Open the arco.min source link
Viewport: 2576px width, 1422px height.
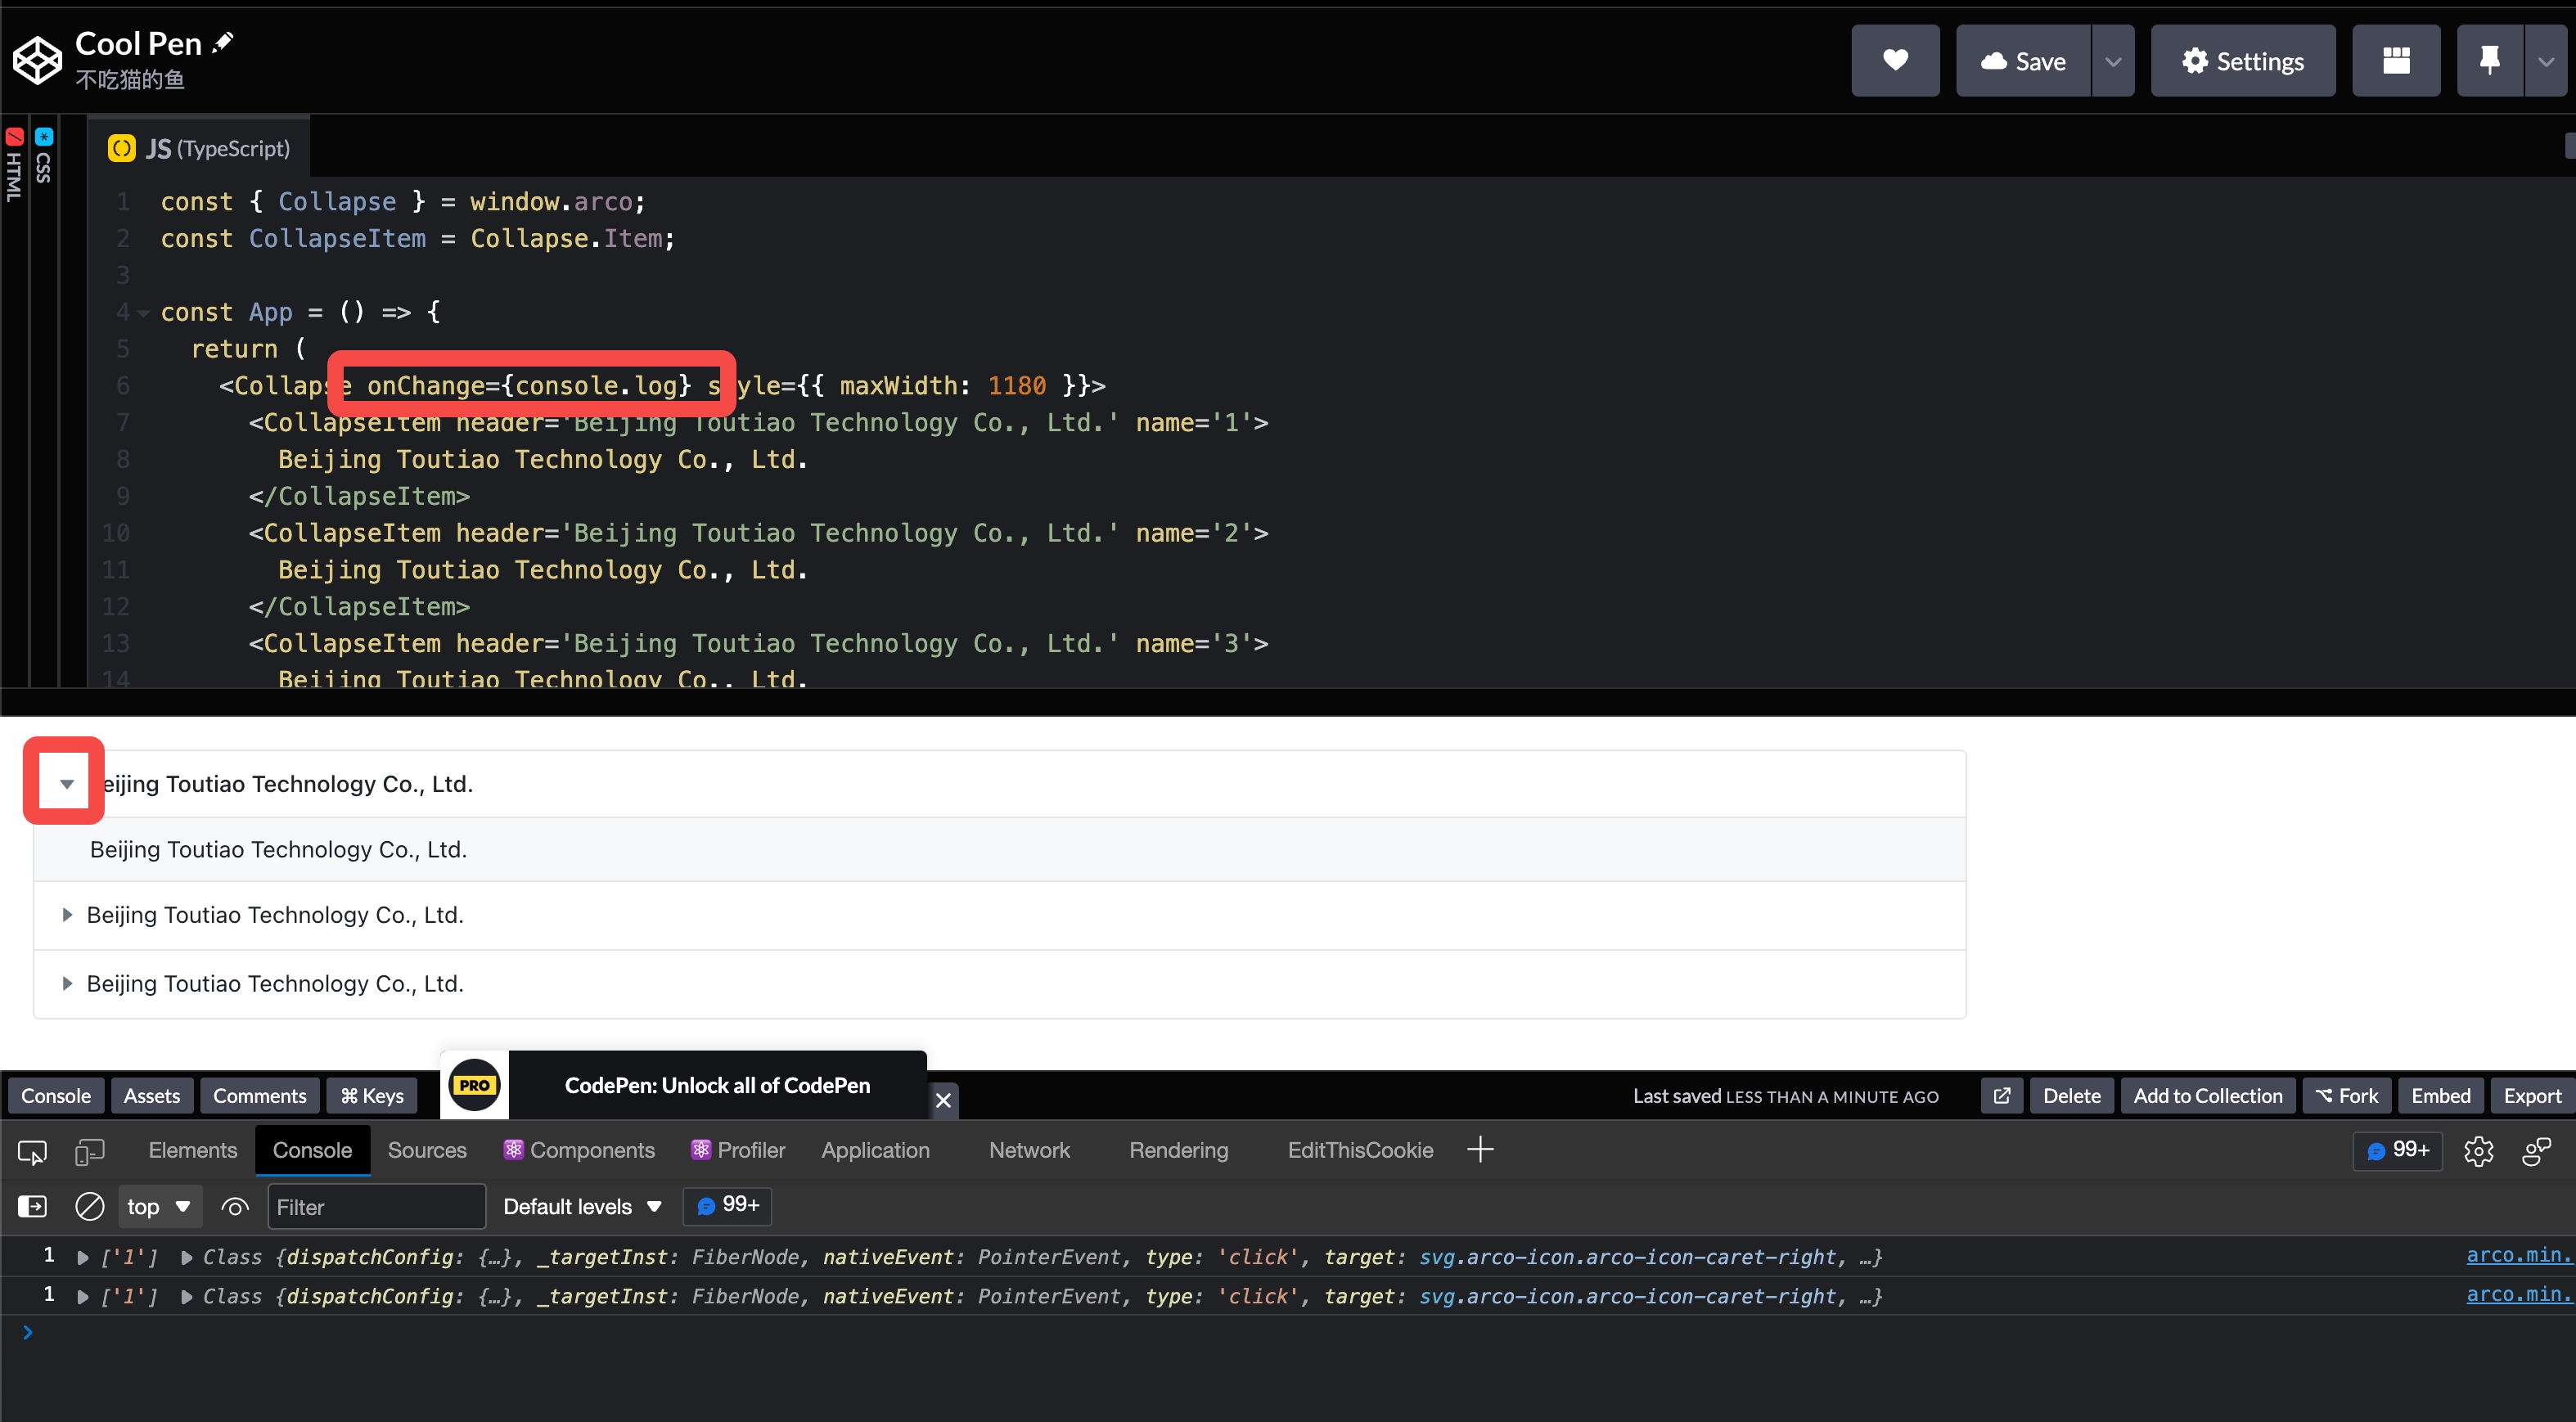pos(2516,1257)
